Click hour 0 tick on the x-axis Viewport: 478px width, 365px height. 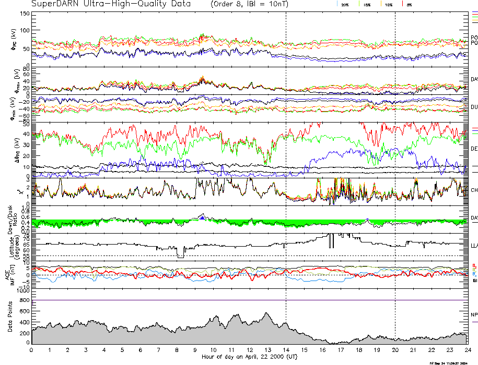coord(32,350)
